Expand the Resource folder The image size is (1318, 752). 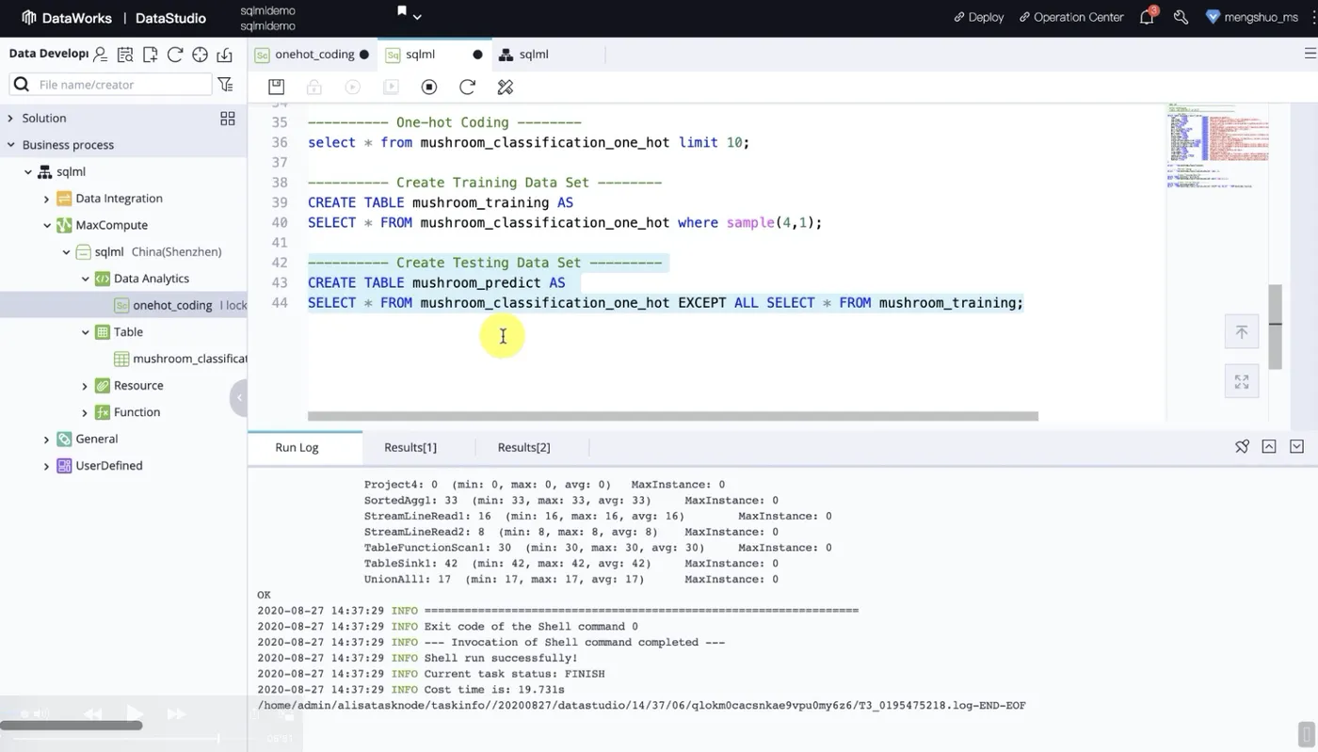[85, 386]
